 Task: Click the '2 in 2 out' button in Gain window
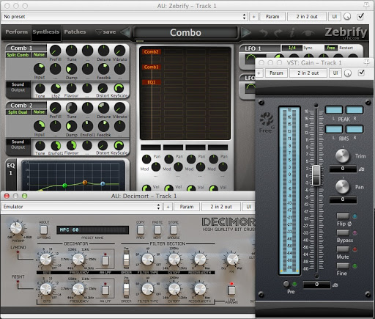(308, 73)
